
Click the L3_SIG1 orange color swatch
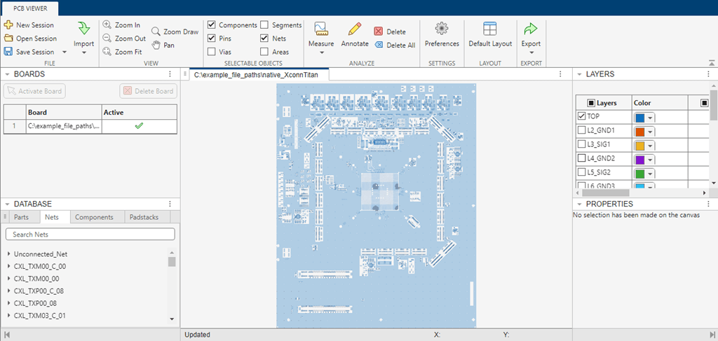[x=639, y=146]
